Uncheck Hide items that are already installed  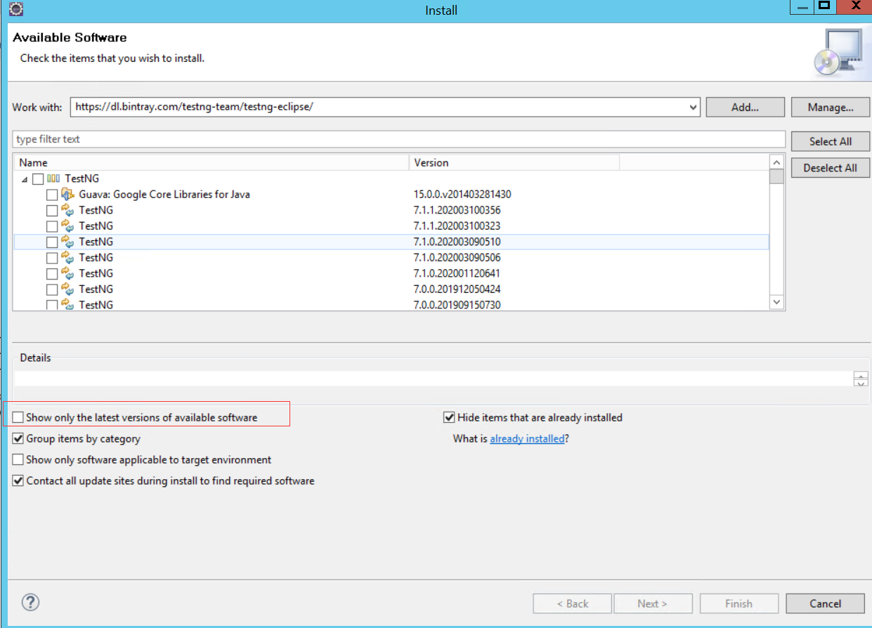(449, 417)
